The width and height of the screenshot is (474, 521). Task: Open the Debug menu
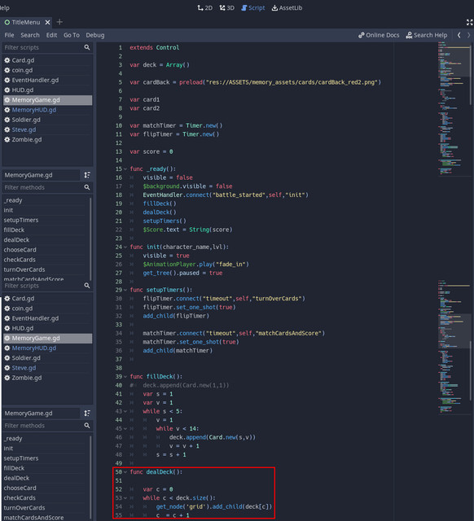[95, 35]
